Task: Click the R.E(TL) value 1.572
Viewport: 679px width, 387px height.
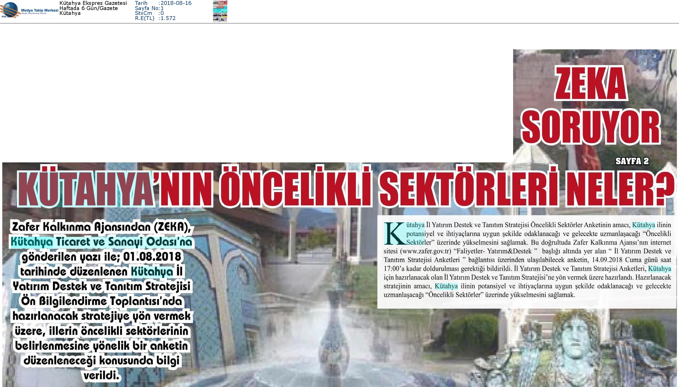Action: 168,18
